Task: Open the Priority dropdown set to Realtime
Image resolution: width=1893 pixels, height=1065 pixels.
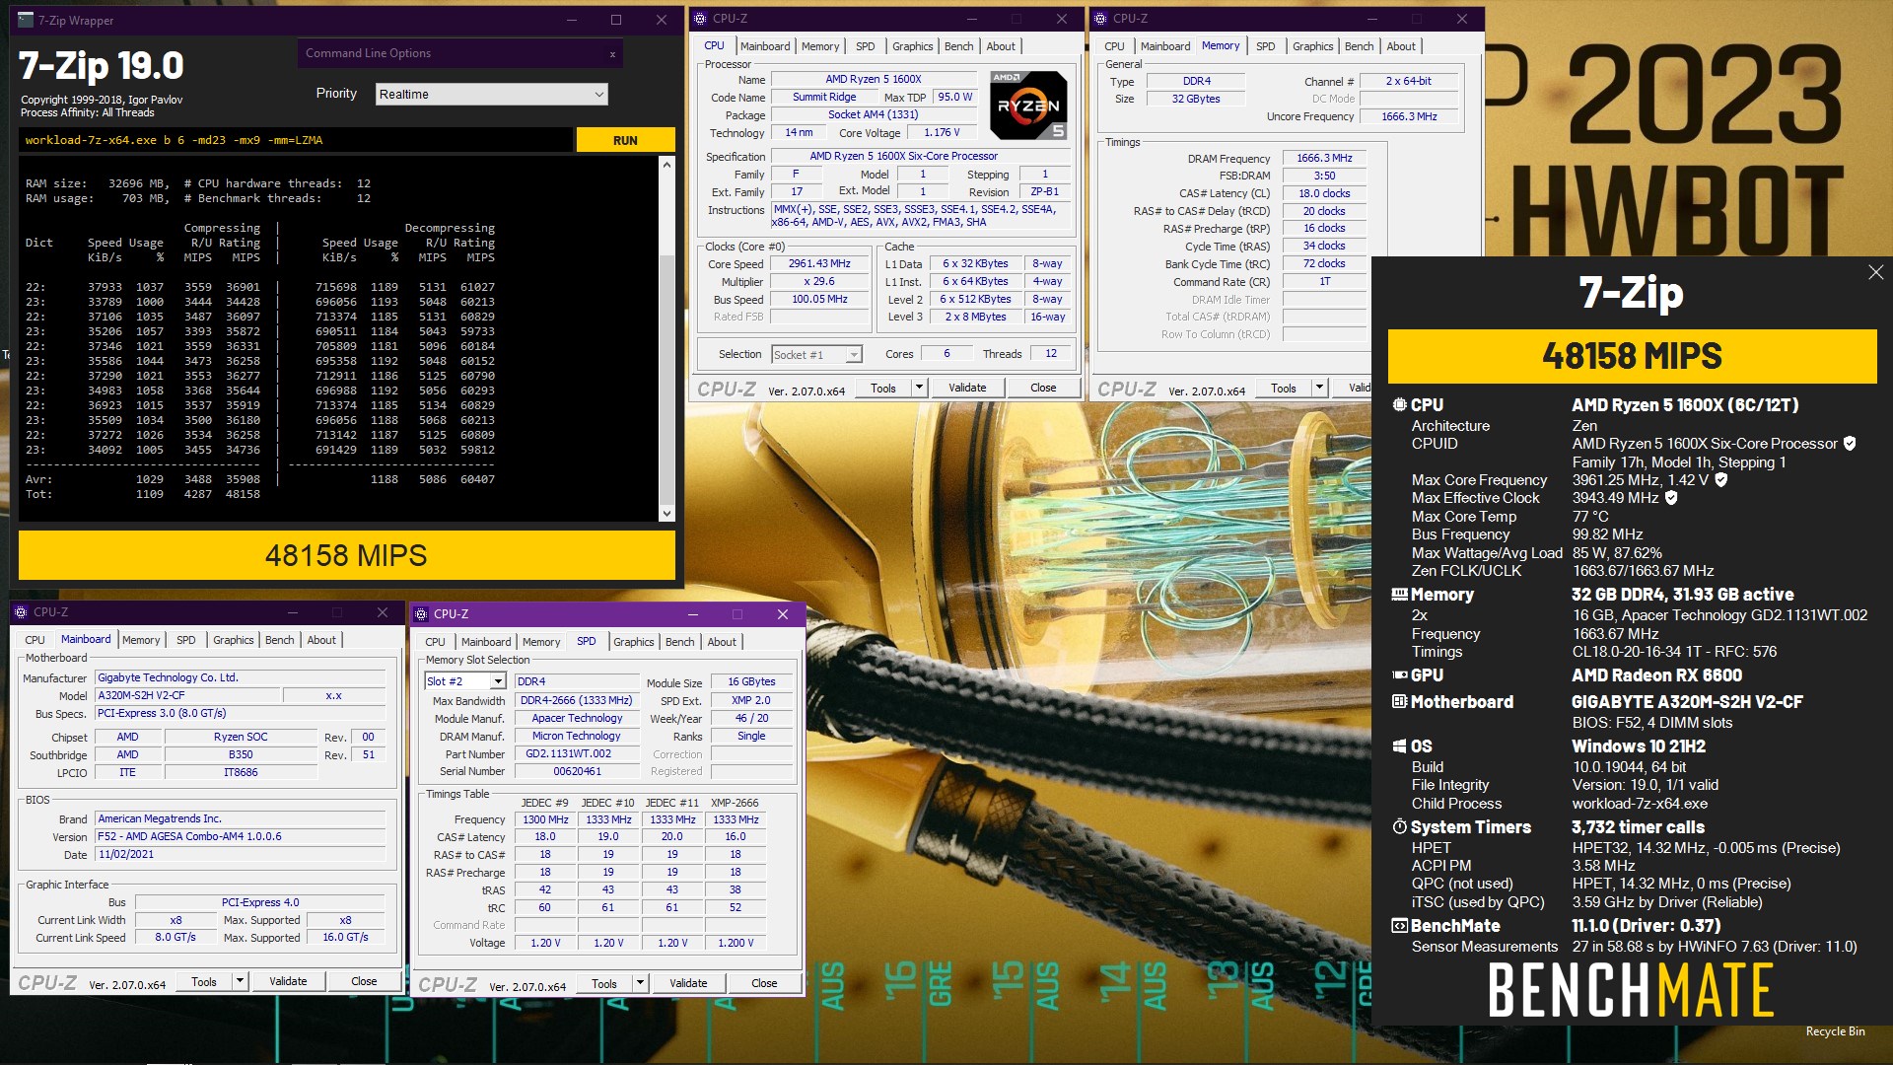Action: (x=491, y=95)
